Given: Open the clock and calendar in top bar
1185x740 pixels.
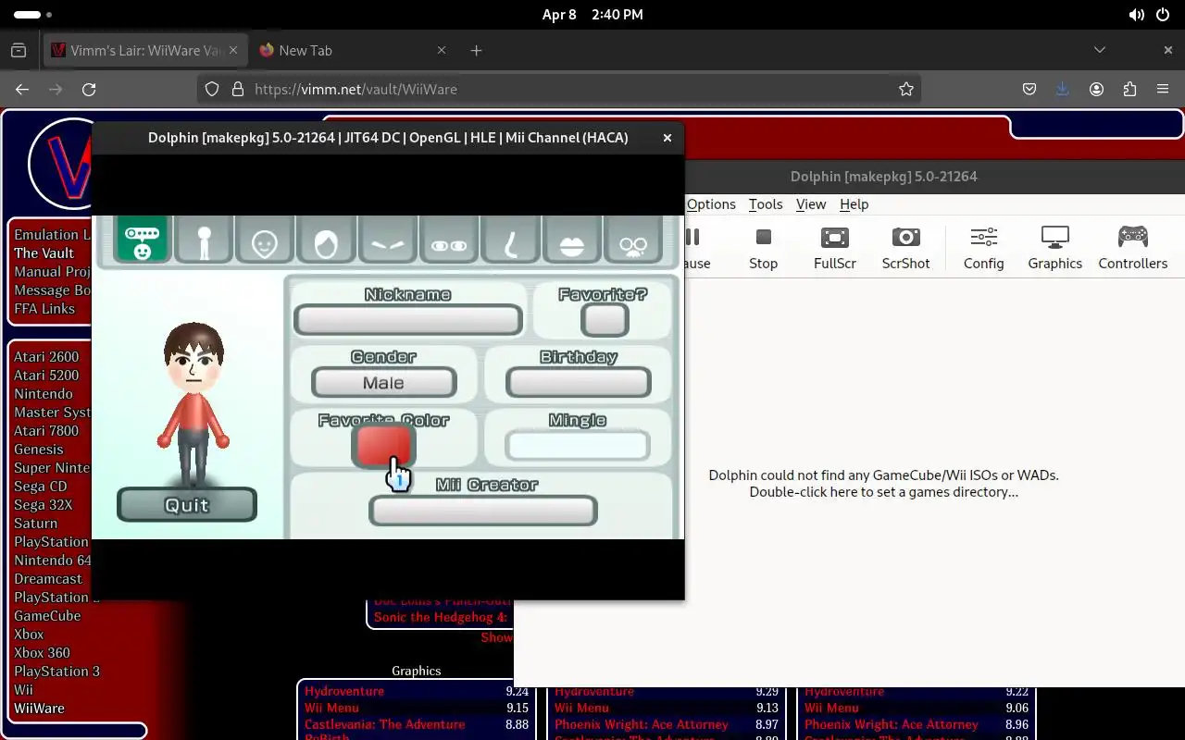Looking at the screenshot, I should (592, 15).
